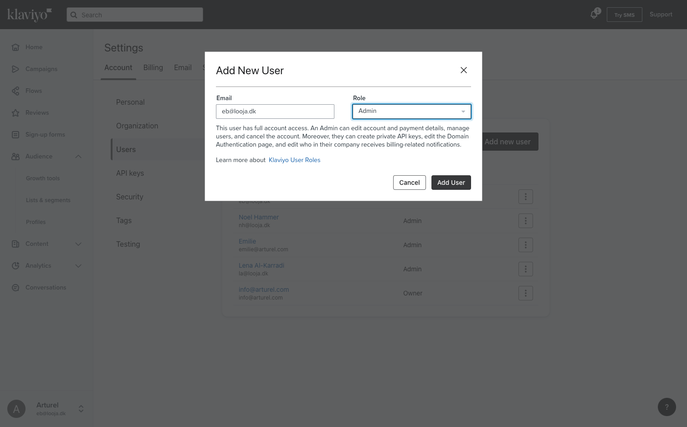Viewport: 687px width, 427px height.
Task: Click the top Search box
Action: click(135, 15)
